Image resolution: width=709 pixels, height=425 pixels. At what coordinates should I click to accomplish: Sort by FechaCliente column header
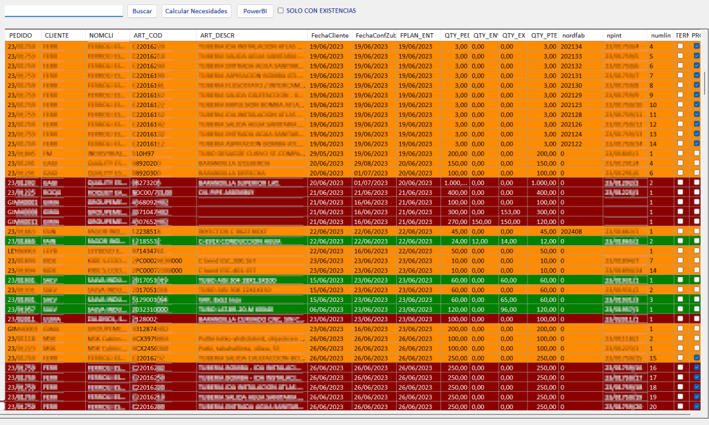330,35
